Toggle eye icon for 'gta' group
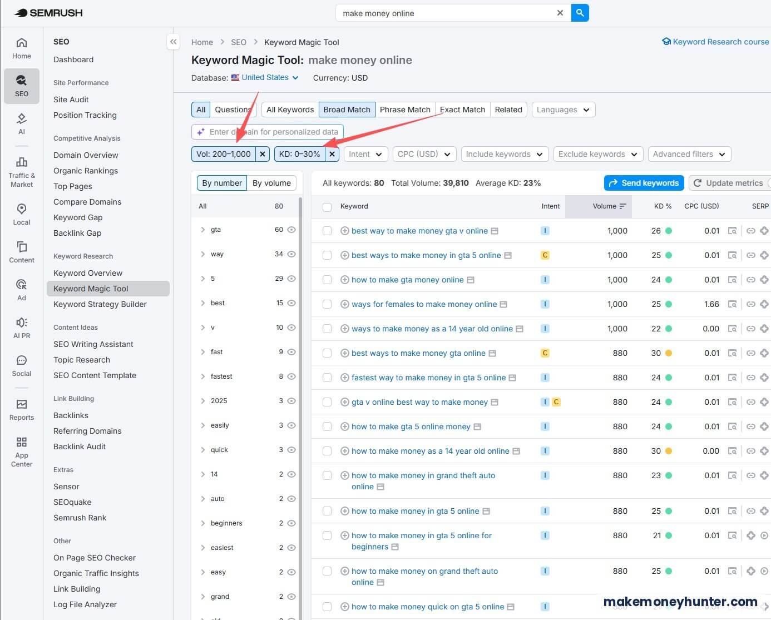This screenshot has height=620, width=771. (291, 230)
